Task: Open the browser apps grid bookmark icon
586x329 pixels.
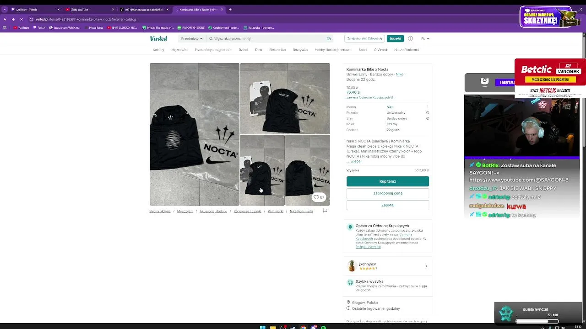Action: coord(5,27)
